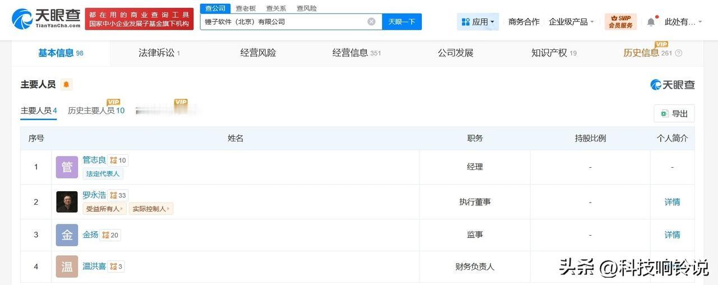The width and height of the screenshot is (718, 285).
Task: Click the SVIP 会员服务 badge
Action: click(x=620, y=22)
